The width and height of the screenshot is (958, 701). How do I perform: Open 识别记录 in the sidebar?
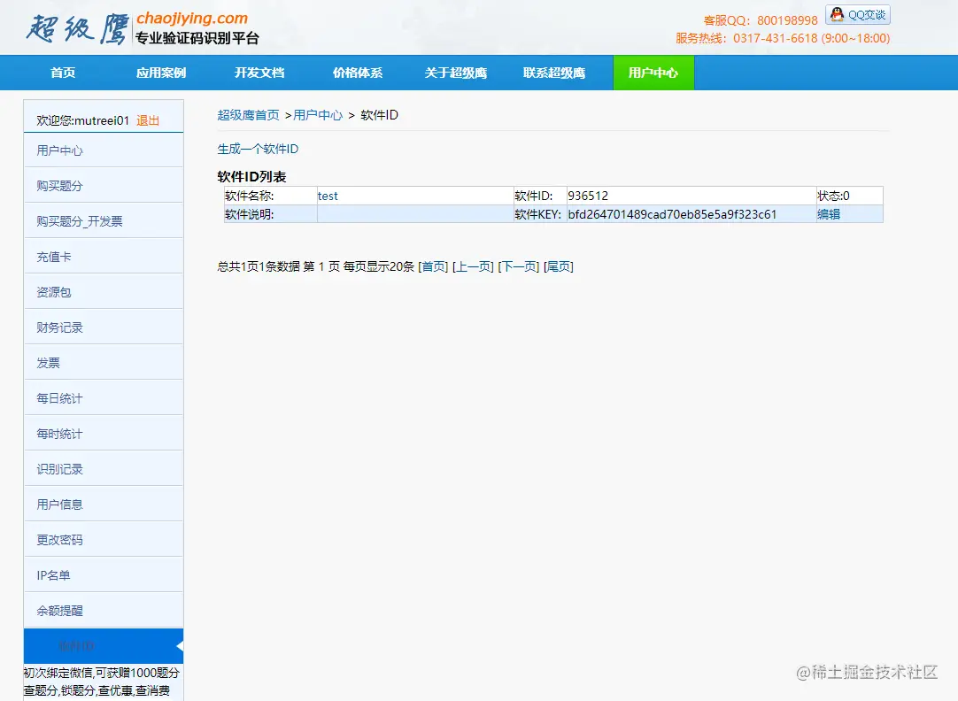click(104, 469)
